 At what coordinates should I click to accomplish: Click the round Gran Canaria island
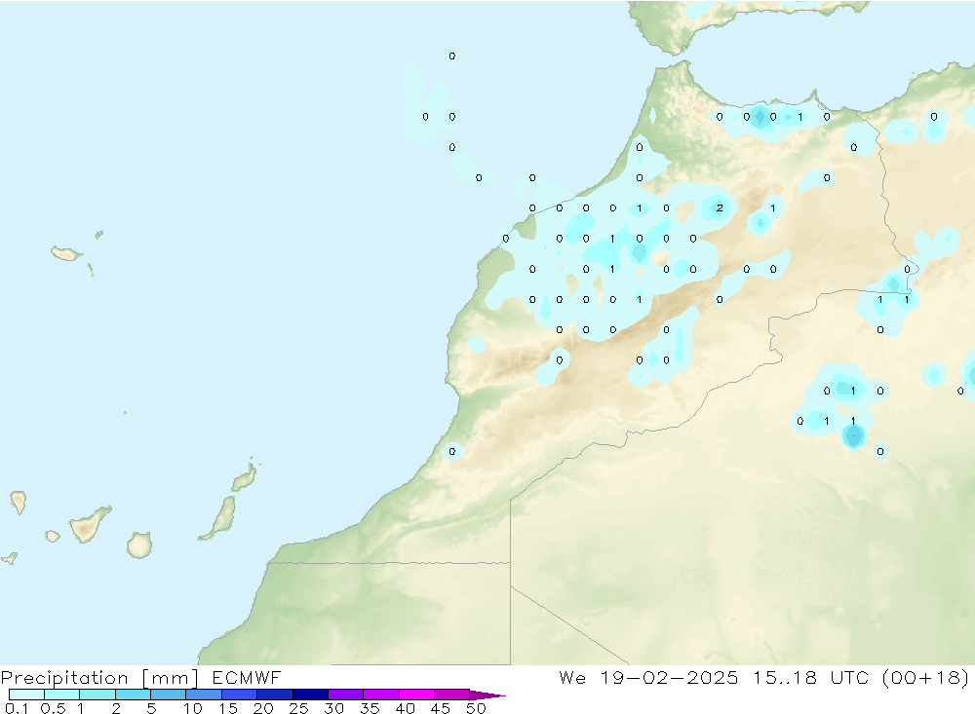click(139, 545)
